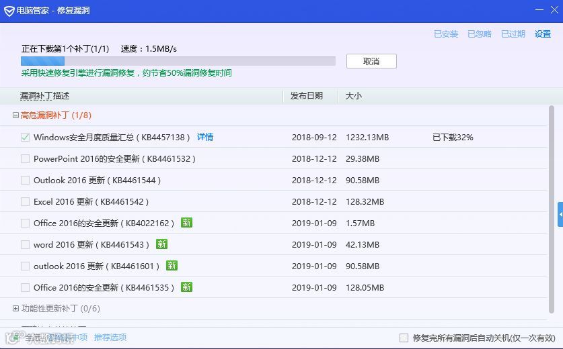Click green 新 badge on Office KB4022162 row

(186, 223)
